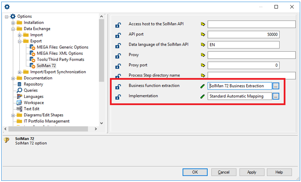Expand the Installation tree node
The height and width of the screenshot is (182, 301).
tap(13, 23)
